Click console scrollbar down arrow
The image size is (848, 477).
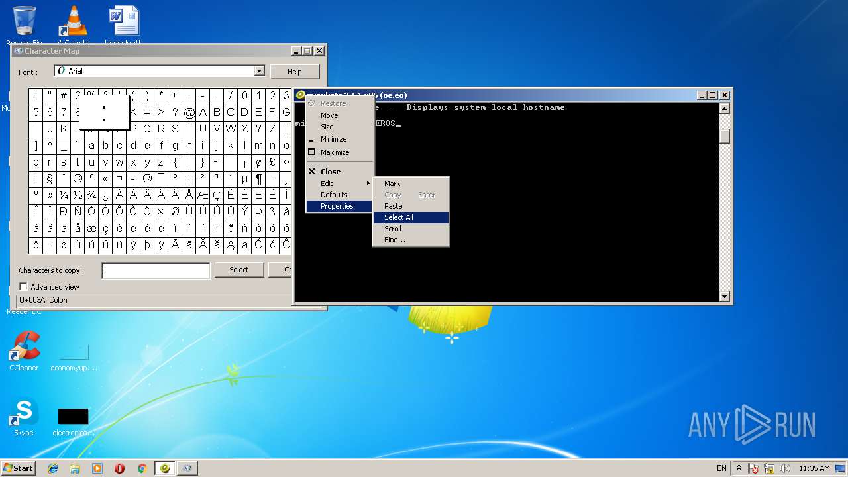(x=725, y=297)
